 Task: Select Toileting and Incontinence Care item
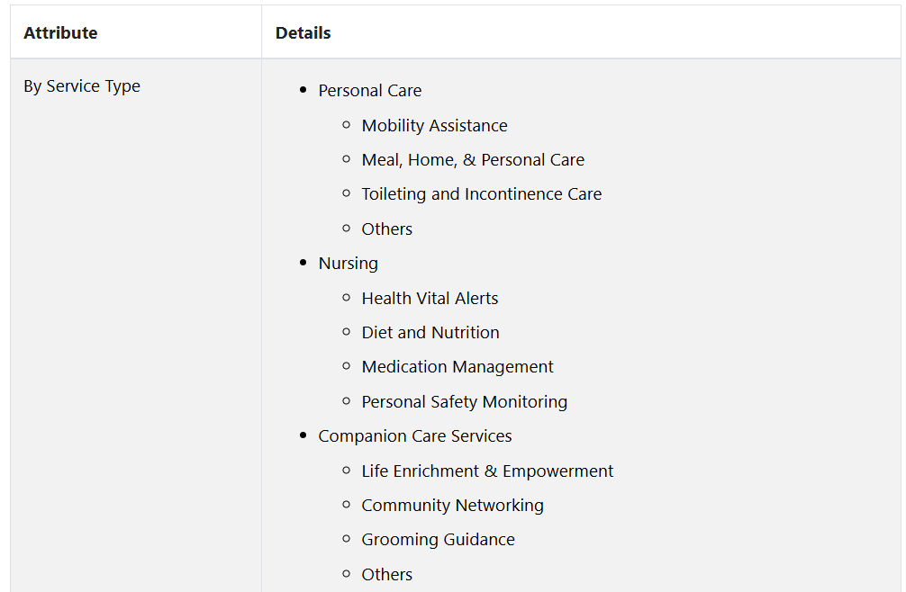click(x=481, y=194)
